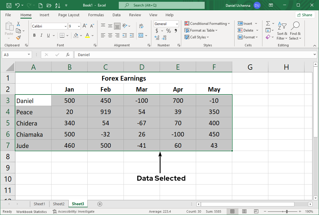Apply the current Font Color swatch
This screenshot has width=319, height=215.
(87, 35)
